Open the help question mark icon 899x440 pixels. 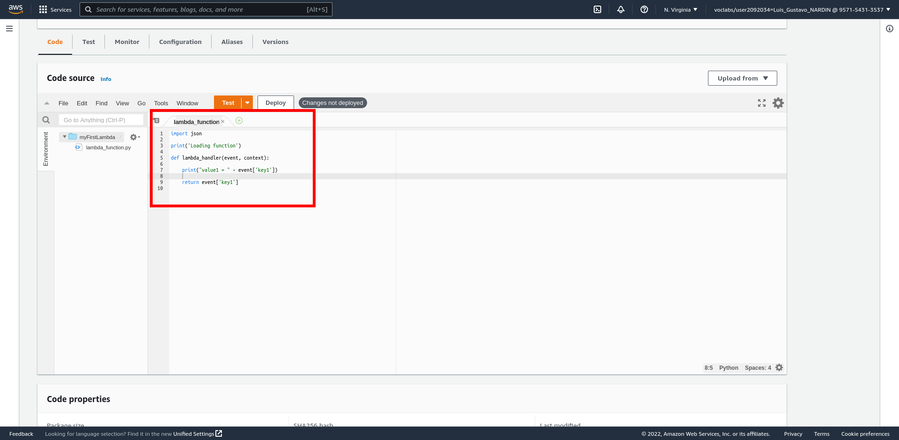coord(644,9)
